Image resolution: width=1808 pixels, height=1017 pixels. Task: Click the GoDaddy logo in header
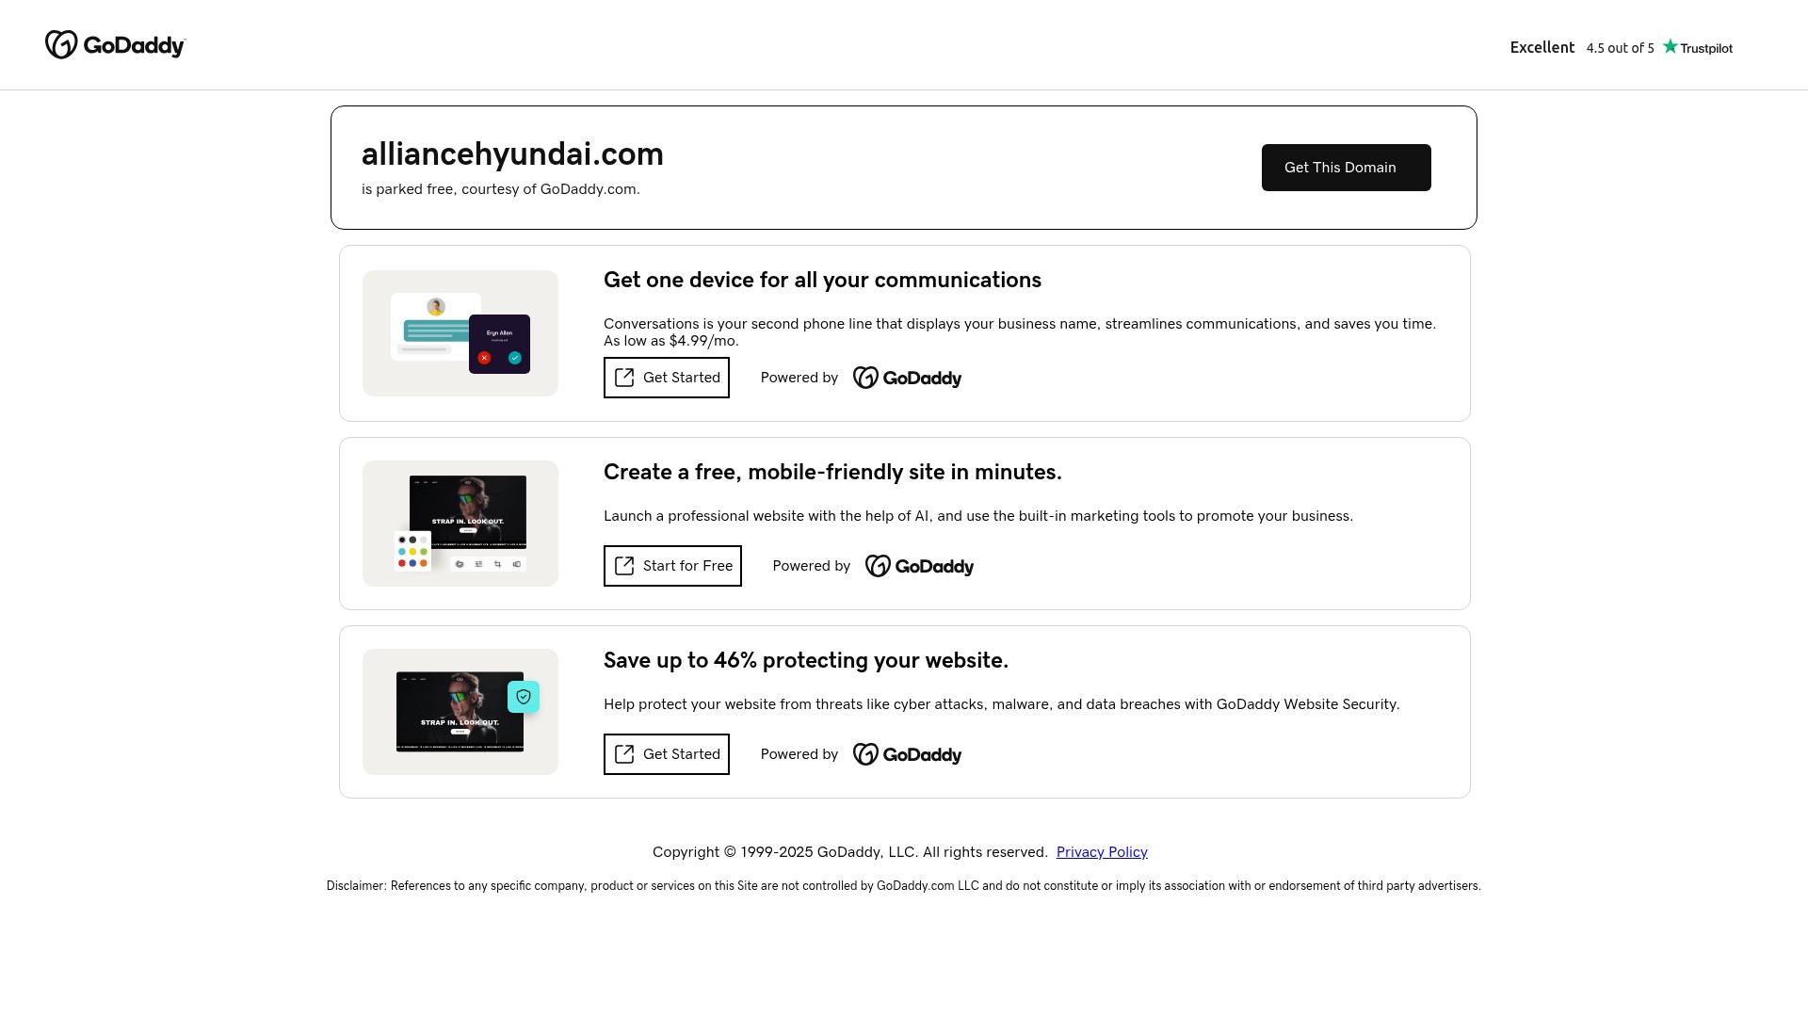click(x=116, y=44)
